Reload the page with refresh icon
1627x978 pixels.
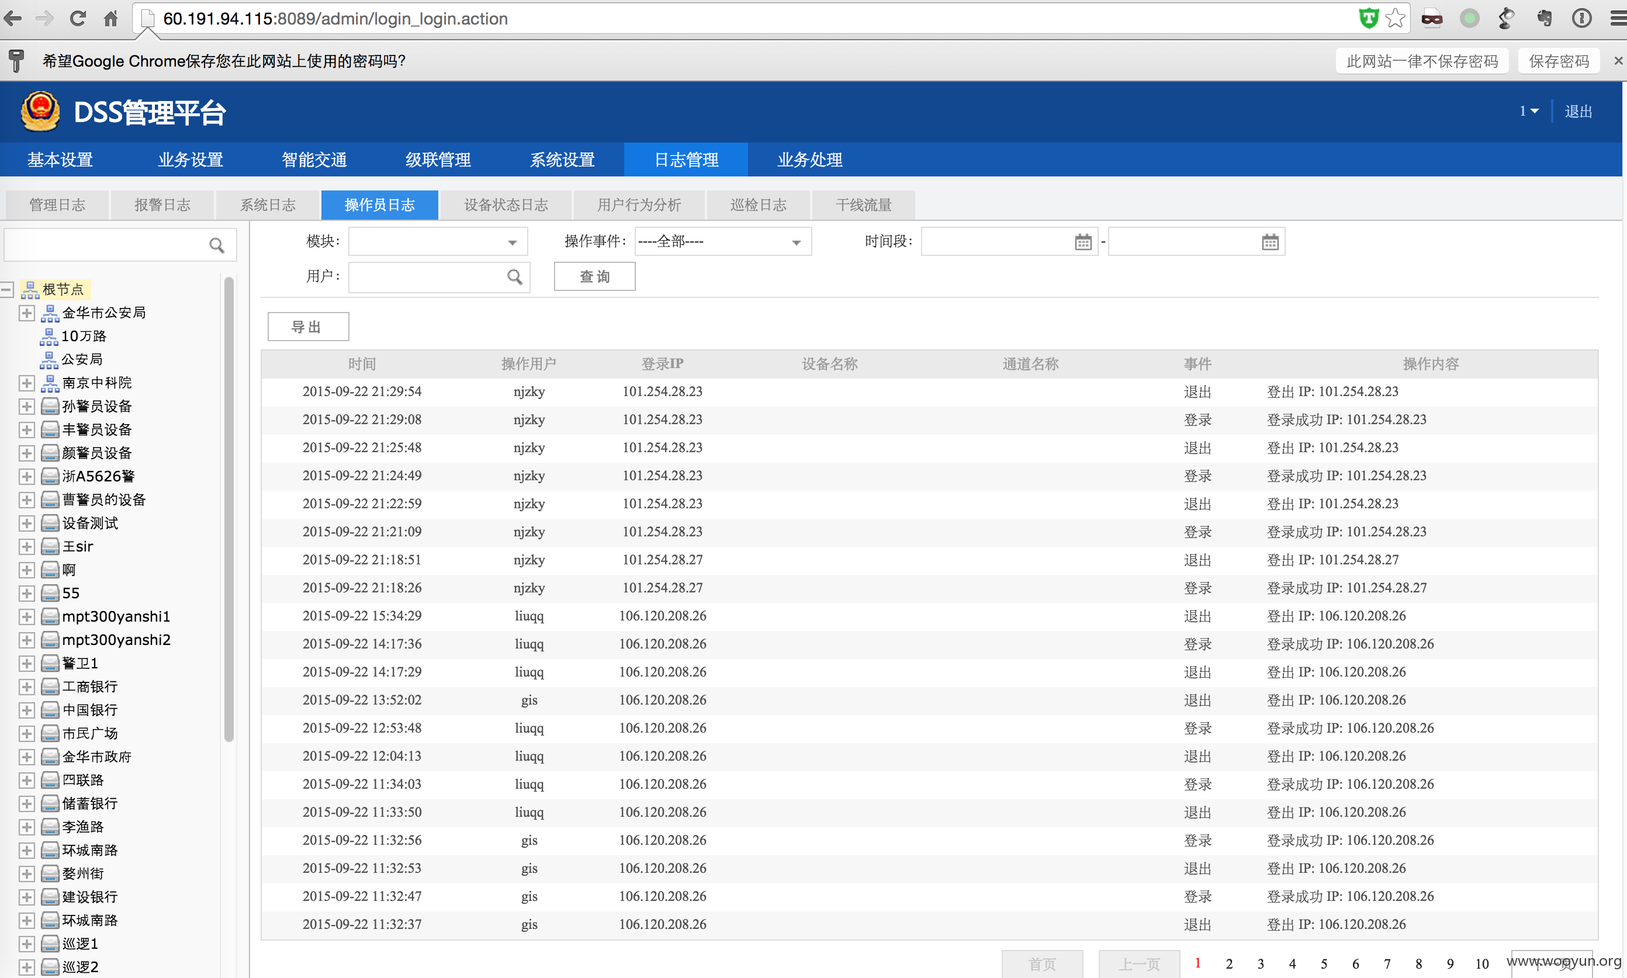pyautogui.click(x=78, y=19)
